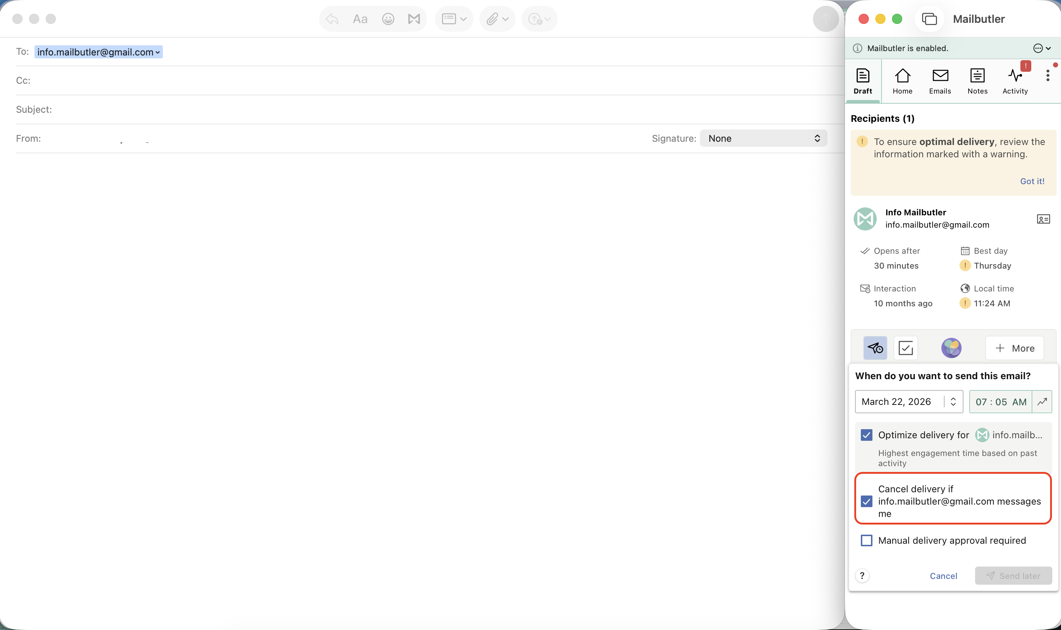Click the info icon beside Mailbutler is enabled
The image size is (1061, 630).
click(858, 49)
